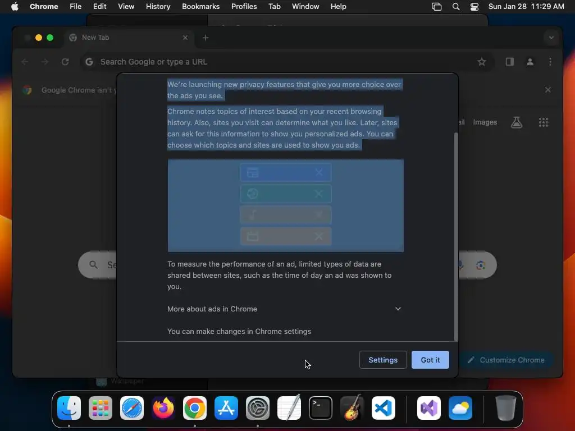Viewport: 575px width, 431px height.
Task: Open Visual Studio from the Dock
Action: click(x=428, y=408)
